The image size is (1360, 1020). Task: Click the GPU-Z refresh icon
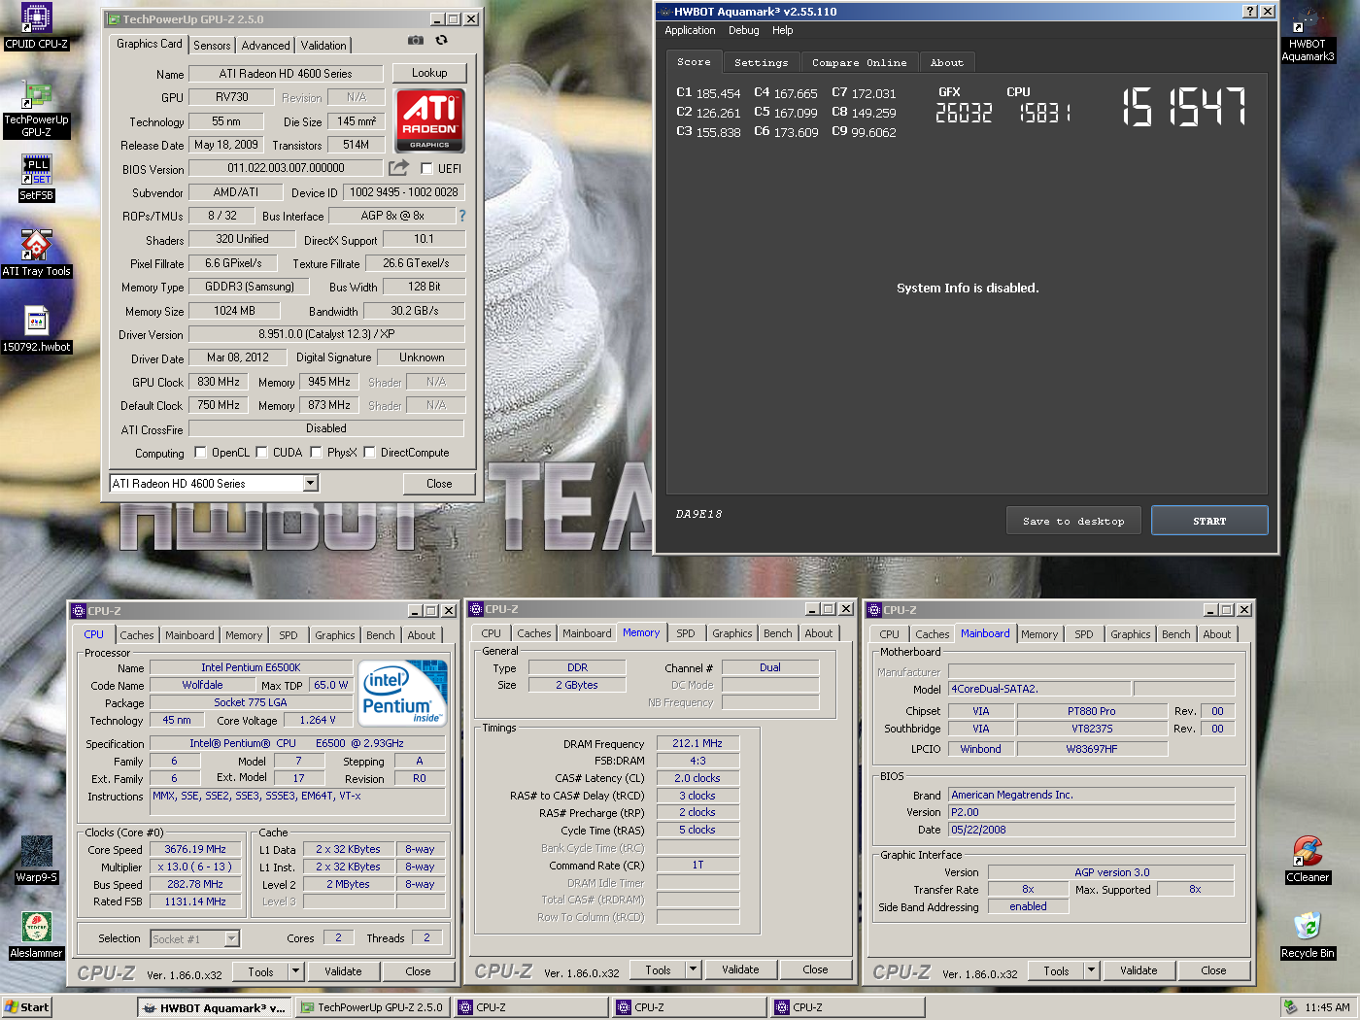[442, 40]
